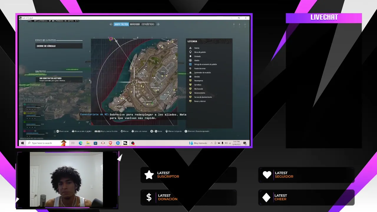Image resolution: width=377 pixels, height=212 pixels.
Task: Click the Cancelar aparición hint
Action: [197, 131]
